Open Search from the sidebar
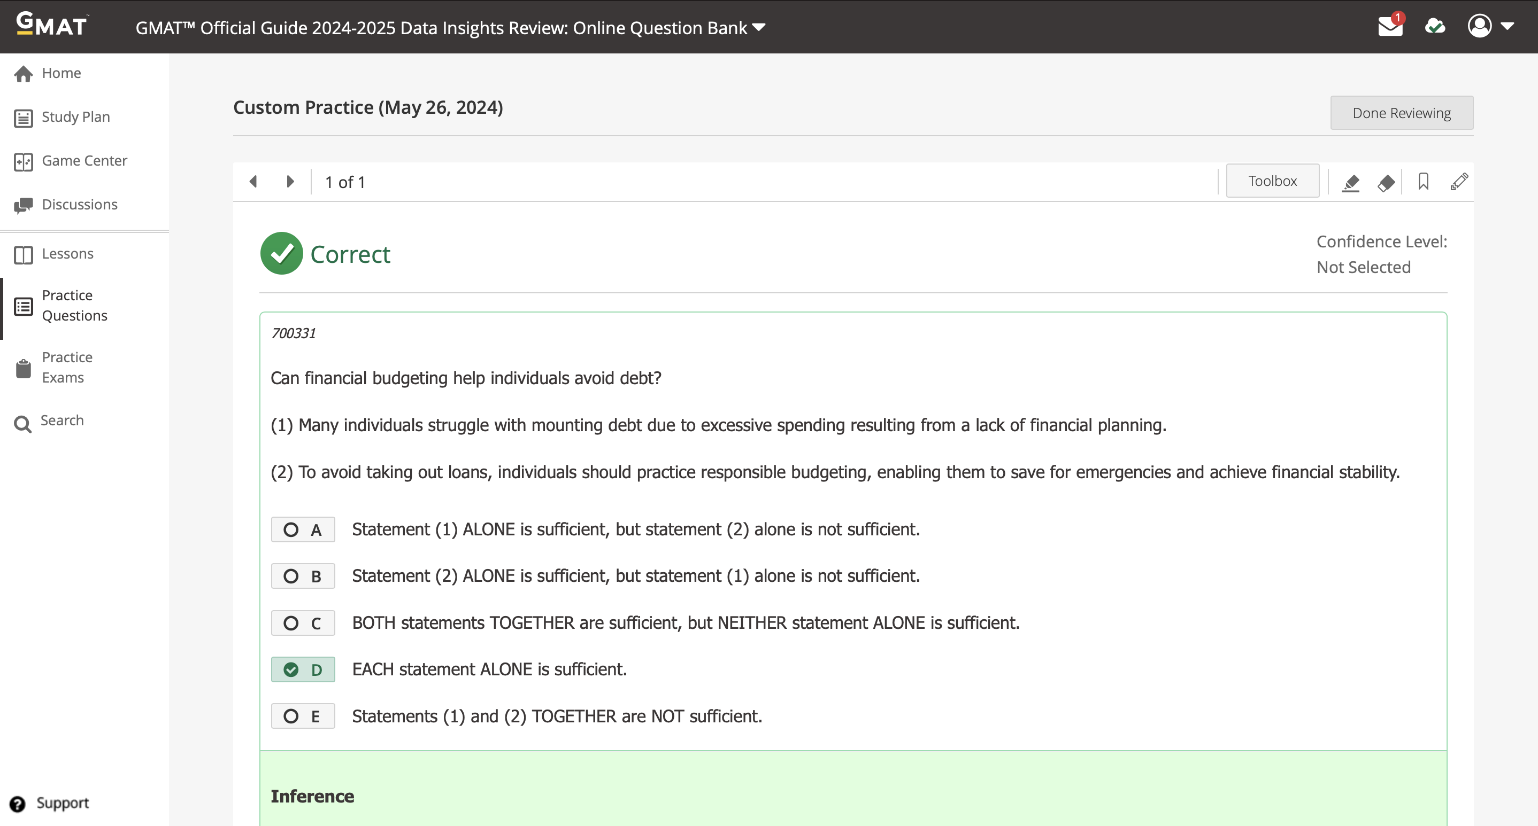Image resolution: width=1538 pixels, height=826 pixels. click(x=61, y=420)
